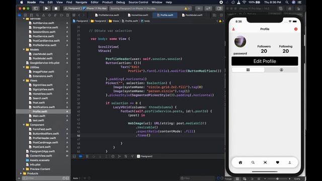Adjust the simulator zoom slider
The height and width of the screenshot is (181, 322).
pos(277,179)
